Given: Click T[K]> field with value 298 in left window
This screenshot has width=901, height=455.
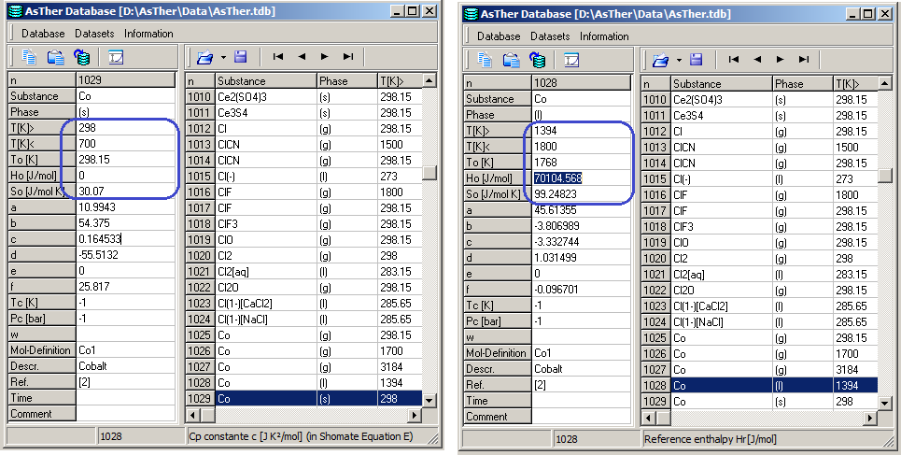Looking at the screenshot, I should [125, 128].
